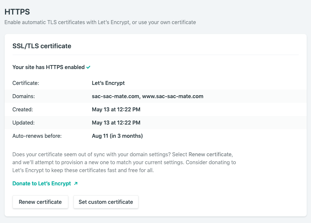Viewport: 311px width, 223px height.
Task: Click the Set custom certificate button
Action: click(106, 202)
